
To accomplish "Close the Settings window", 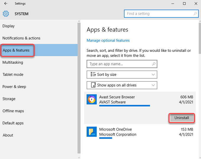I will (196, 4).
